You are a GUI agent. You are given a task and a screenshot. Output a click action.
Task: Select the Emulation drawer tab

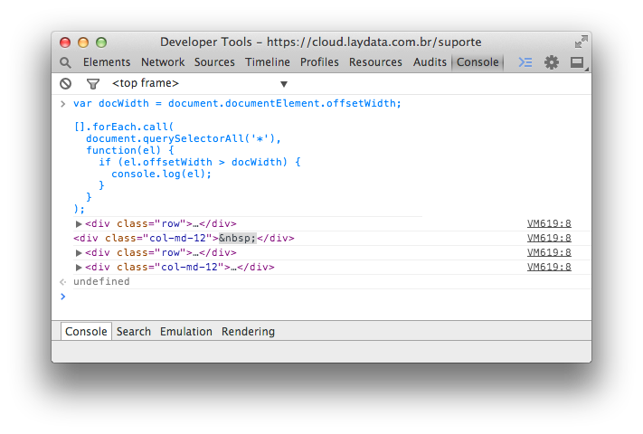click(x=186, y=332)
